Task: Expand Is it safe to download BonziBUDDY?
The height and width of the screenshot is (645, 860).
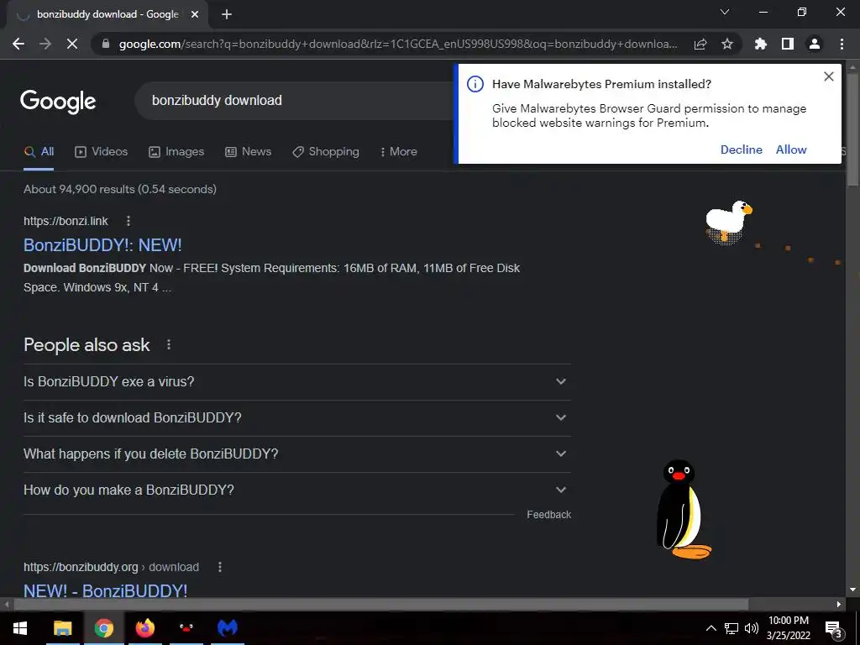Action: [297, 418]
